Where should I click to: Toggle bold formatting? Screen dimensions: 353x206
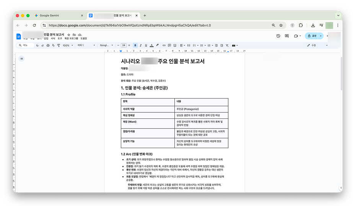(135, 45)
